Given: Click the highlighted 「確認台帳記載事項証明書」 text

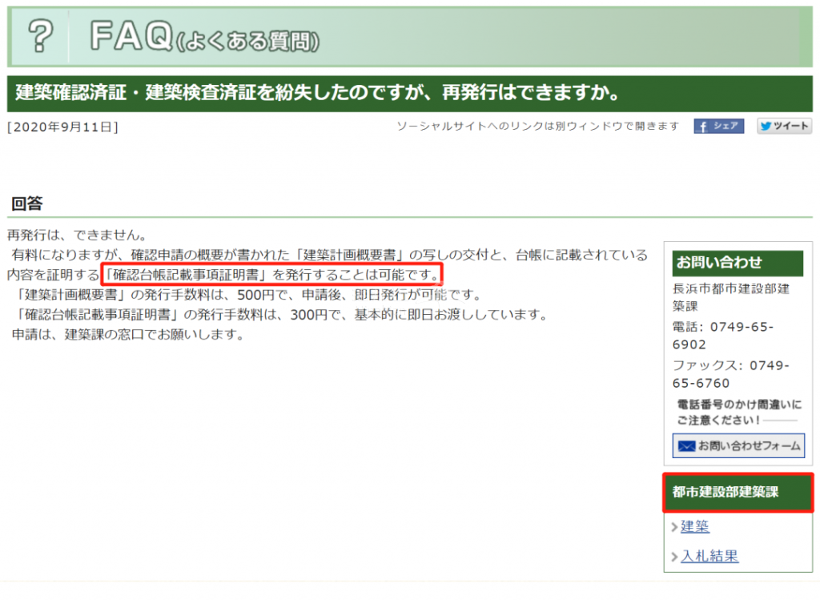Looking at the screenshot, I should click(x=186, y=275).
